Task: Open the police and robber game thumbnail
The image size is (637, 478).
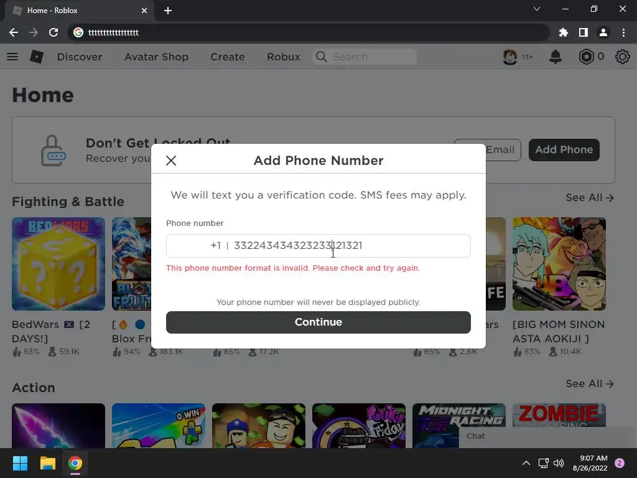Action: 259,426
